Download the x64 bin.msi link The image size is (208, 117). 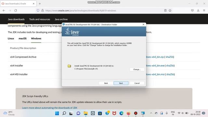pyautogui.click(x=155, y=74)
